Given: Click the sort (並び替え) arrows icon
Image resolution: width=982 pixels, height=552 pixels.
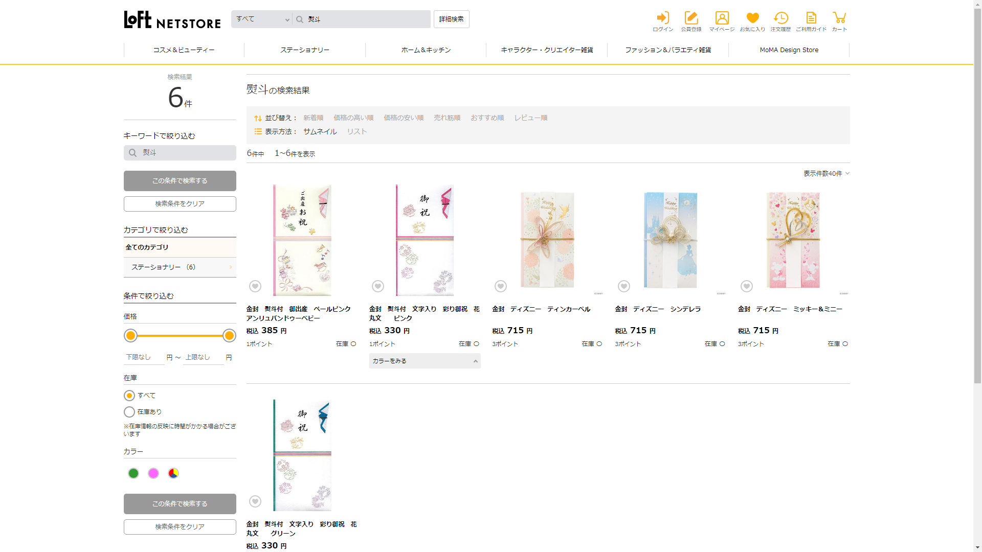Looking at the screenshot, I should 258,118.
